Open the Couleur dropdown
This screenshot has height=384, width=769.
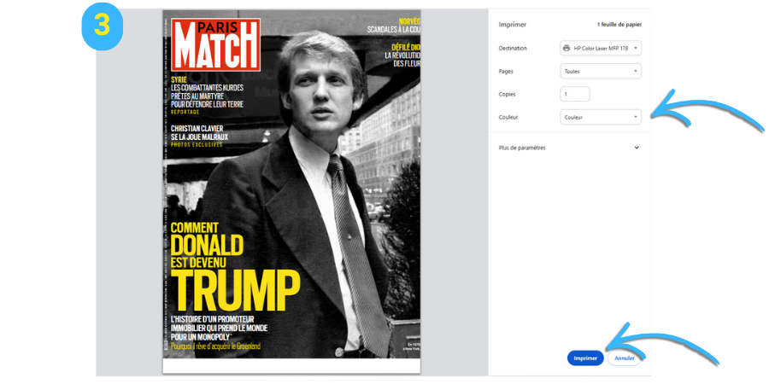(601, 117)
